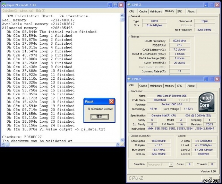Click the Code Name value Bloomfield
222x184 pixels.
click(x=160, y=100)
